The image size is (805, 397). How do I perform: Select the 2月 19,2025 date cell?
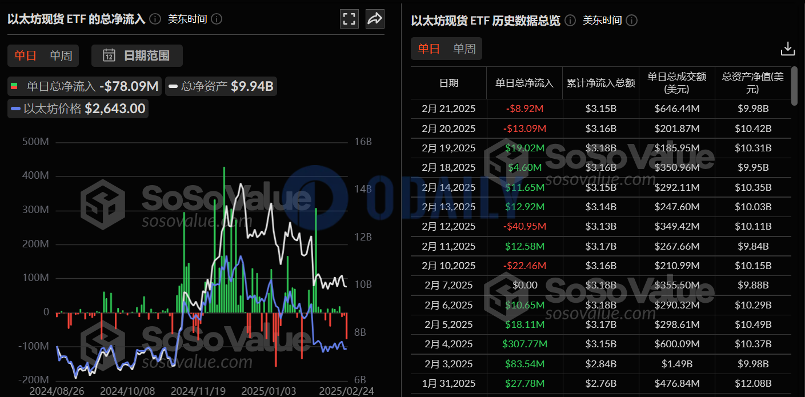448,148
